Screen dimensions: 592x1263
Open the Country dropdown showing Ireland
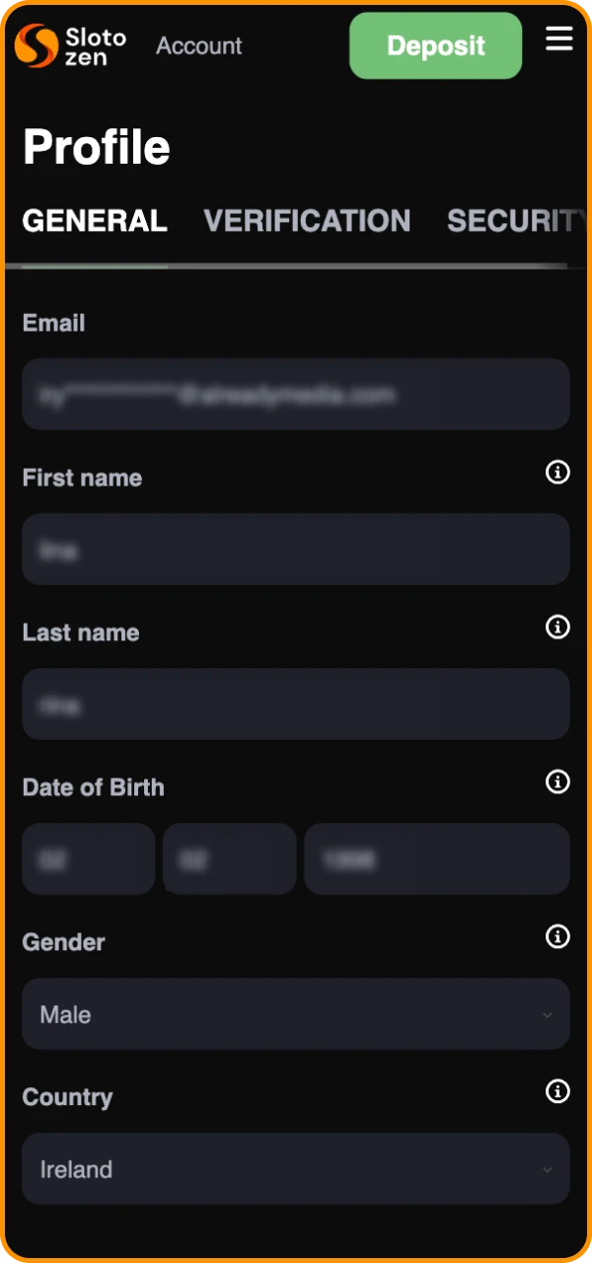pos(296,1169)
